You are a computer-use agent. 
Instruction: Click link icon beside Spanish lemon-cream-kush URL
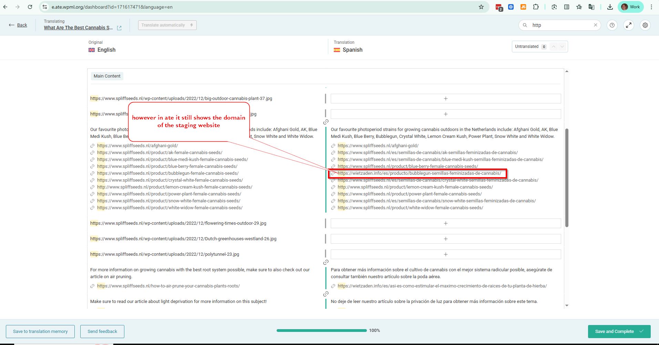(x=333, y=187)
